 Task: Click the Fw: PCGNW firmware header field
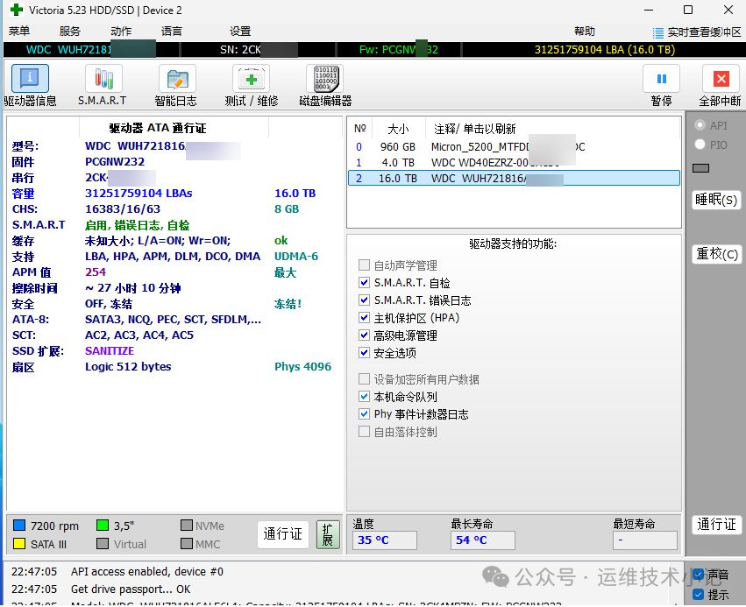[x=399, y=49]
